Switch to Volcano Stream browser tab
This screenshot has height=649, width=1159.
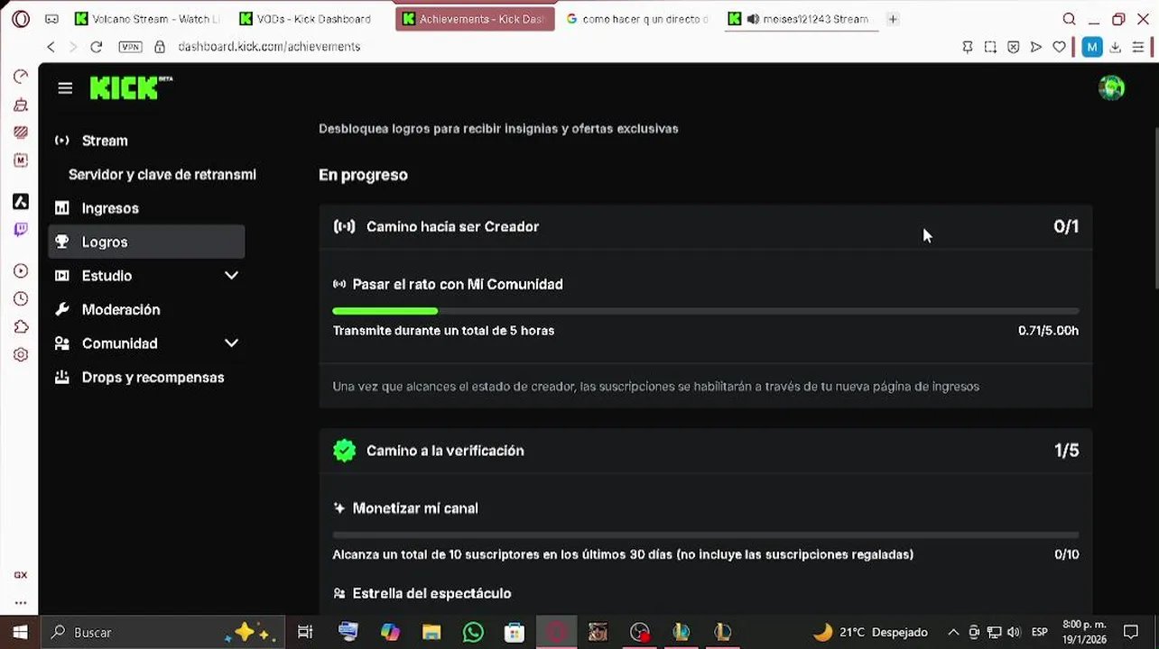148,19
